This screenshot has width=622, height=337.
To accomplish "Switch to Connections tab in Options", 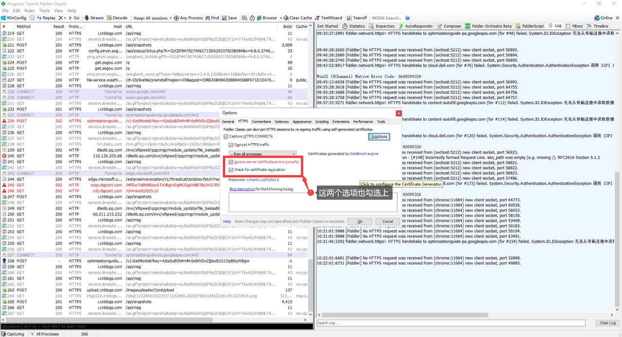I will click(261, 122).
